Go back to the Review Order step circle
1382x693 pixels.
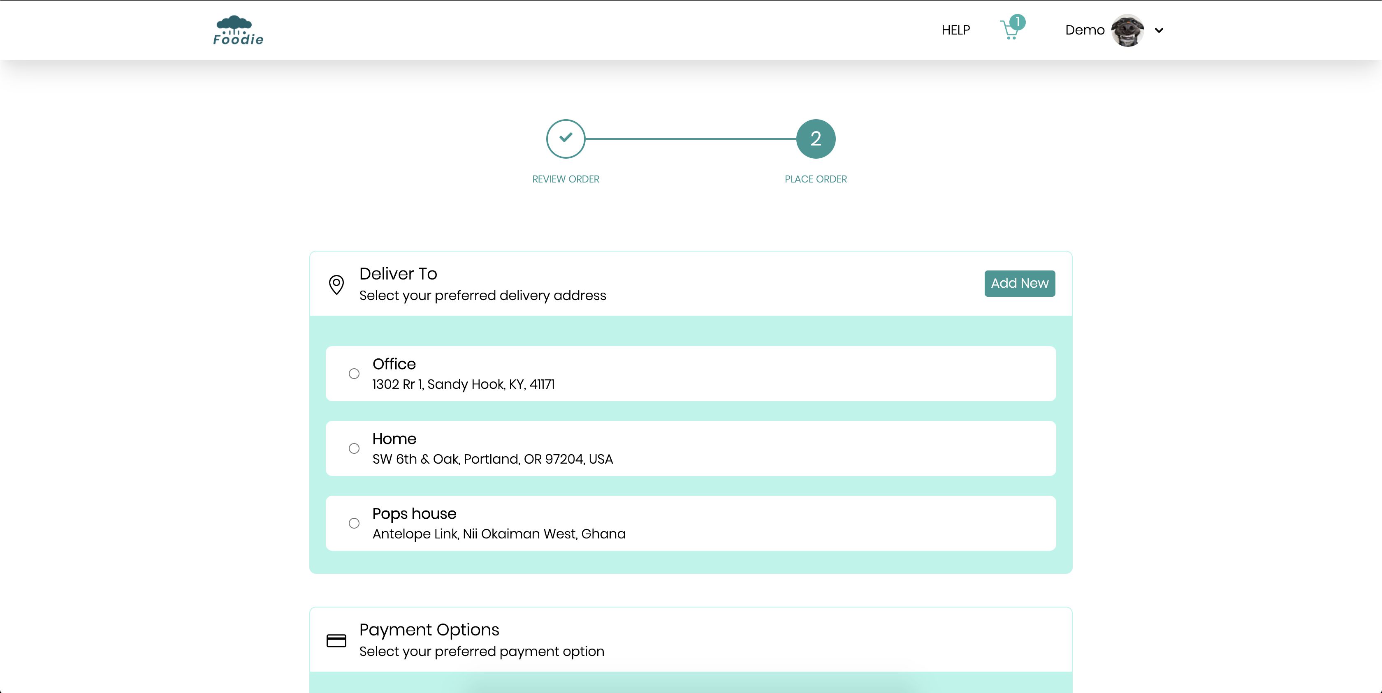click(x=566, y=139)
